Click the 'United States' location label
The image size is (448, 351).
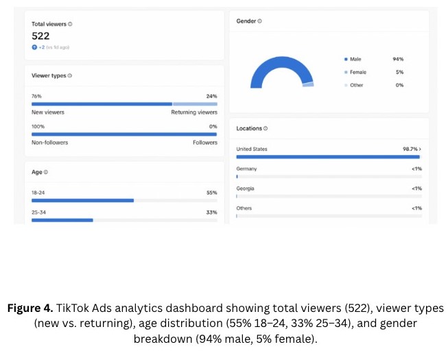pos(252,149)
